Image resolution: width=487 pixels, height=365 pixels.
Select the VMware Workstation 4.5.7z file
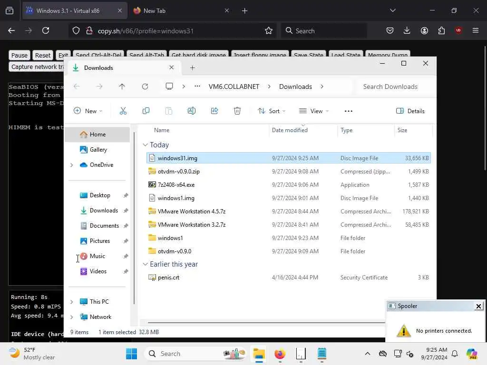click(288, 211)
